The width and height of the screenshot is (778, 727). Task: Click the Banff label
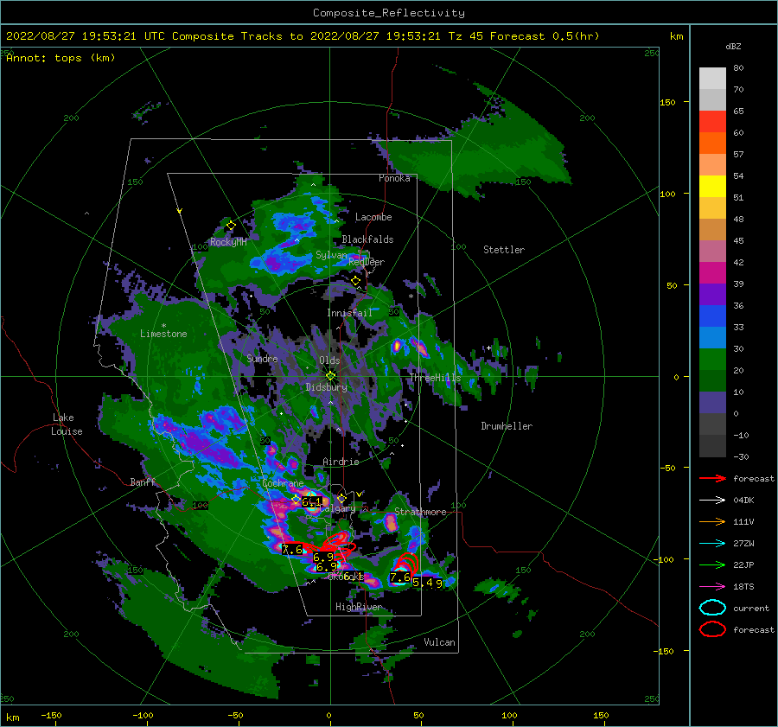pyautogui.click(x=143, y=482)
